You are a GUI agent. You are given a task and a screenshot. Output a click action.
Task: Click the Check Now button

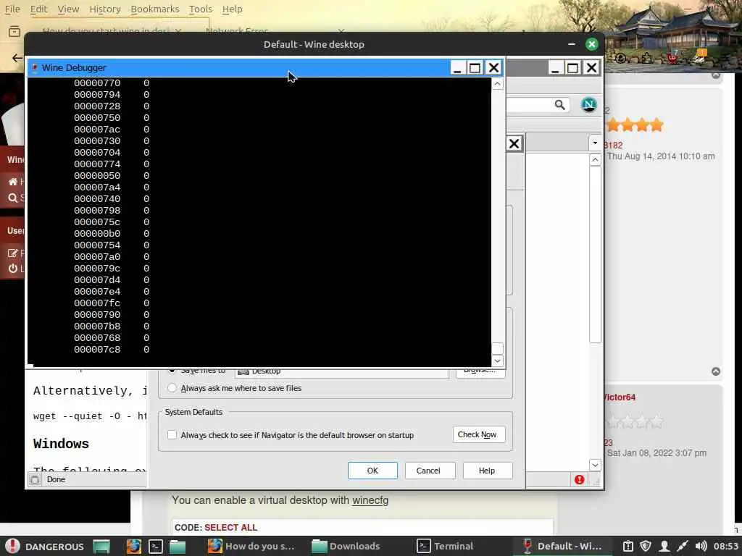[x=479, y=434]
